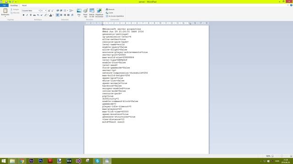
Task: Open Visual Studio from the taskbar
Action: [78, 161]
